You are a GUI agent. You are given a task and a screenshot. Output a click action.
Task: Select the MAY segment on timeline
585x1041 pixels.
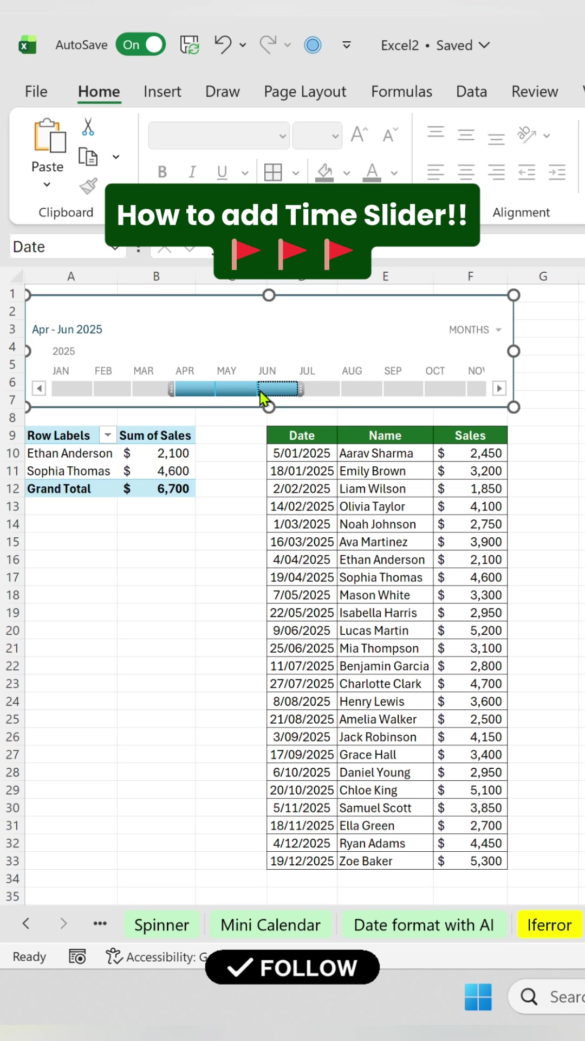pyautogui.click(x=236, y=389)
